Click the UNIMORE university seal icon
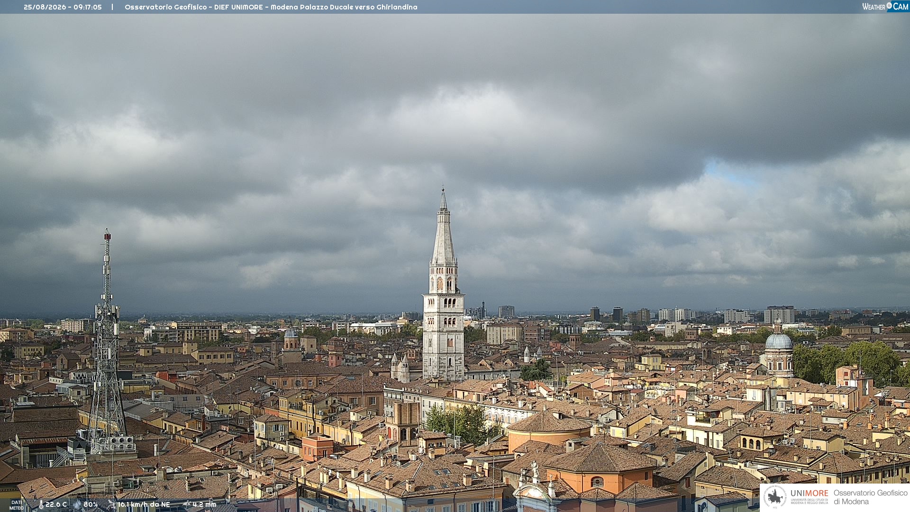The image size is (910, 512). [x=775, y=497]
